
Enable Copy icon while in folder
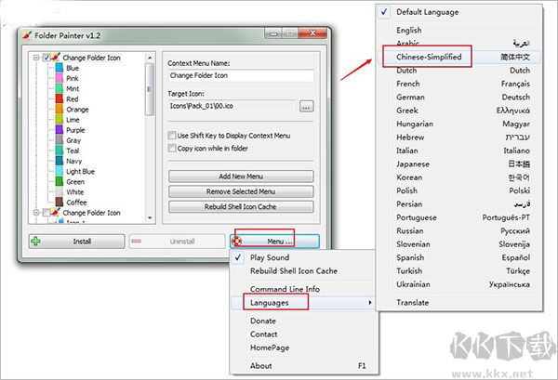tap(172, 148)
